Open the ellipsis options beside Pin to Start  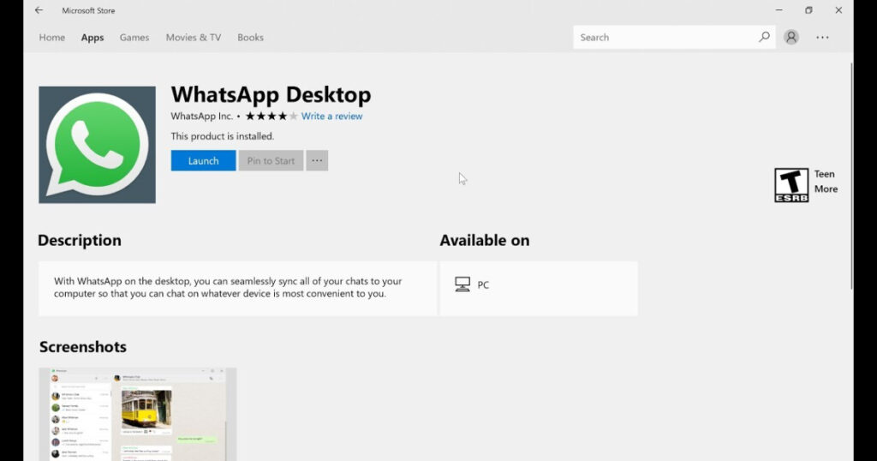tap(317, 160)
